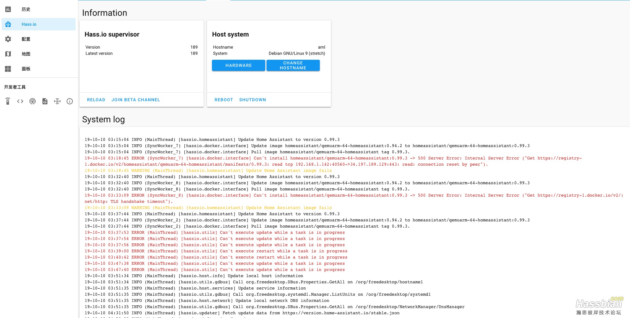630x318 pixels.
Task: Open developer tools Info icon
Action: pyautogui.click(x=70, y=101)
